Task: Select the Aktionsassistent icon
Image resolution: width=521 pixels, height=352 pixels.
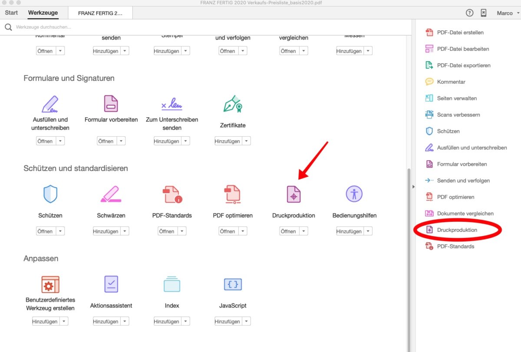Action: click(x=111, y=284)
